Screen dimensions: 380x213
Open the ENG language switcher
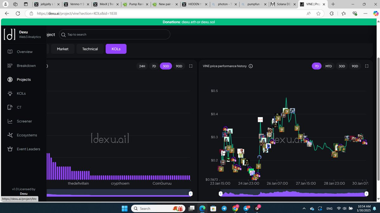(329, 209)
